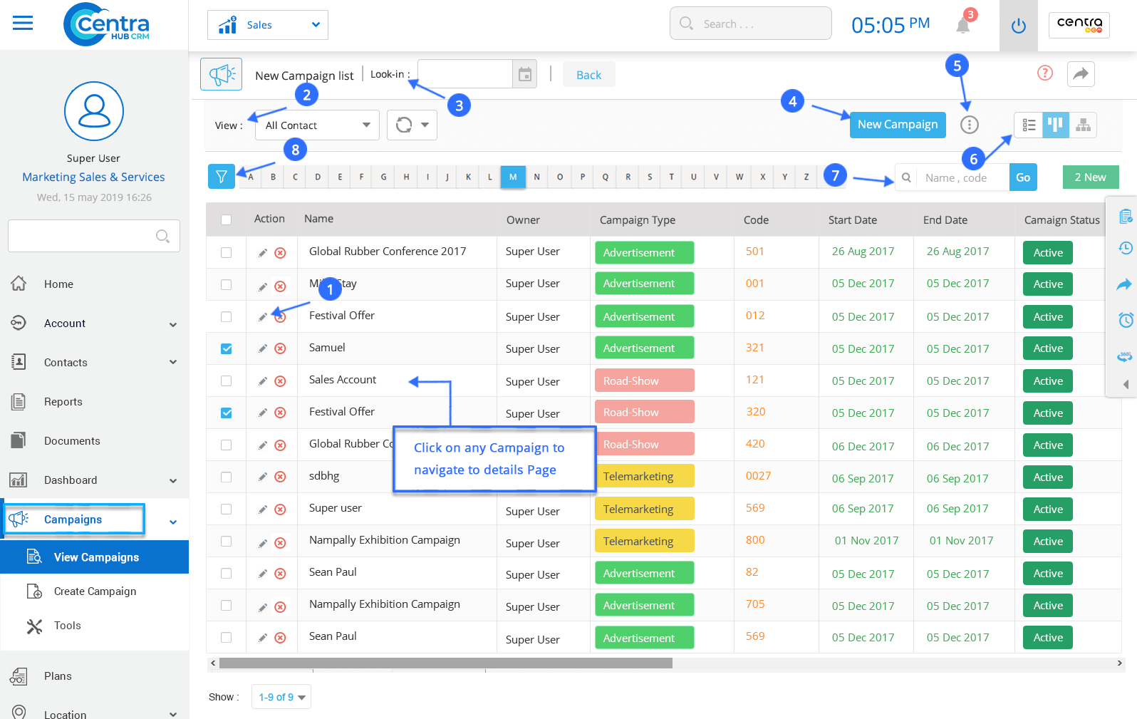Toggle the select-all checkbox in header
1137x719 pixels.
click(227, 219)
